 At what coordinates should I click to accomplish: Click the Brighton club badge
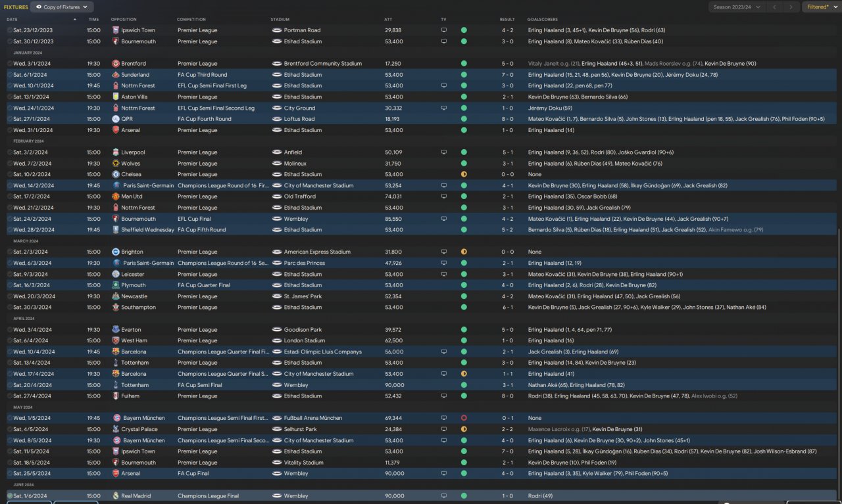116,252
